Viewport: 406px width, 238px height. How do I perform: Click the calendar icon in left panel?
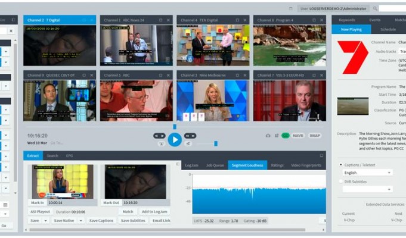coord(5,205)
